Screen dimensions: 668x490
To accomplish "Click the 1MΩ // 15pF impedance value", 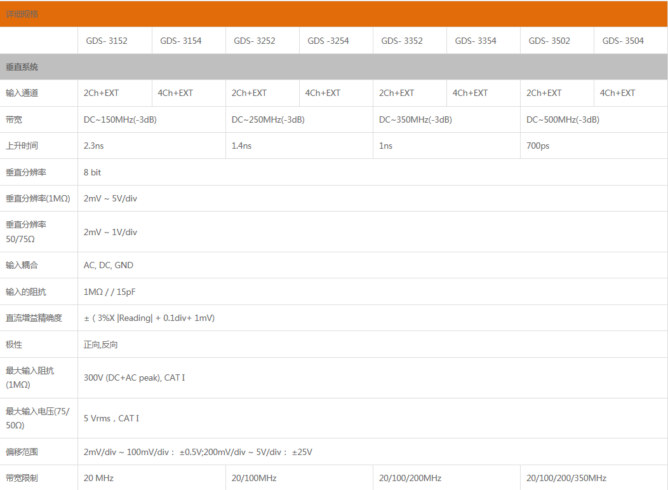I will pos(109,292).
